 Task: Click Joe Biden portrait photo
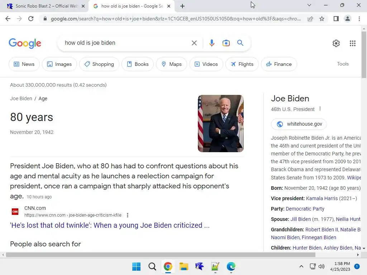(221, 124)
